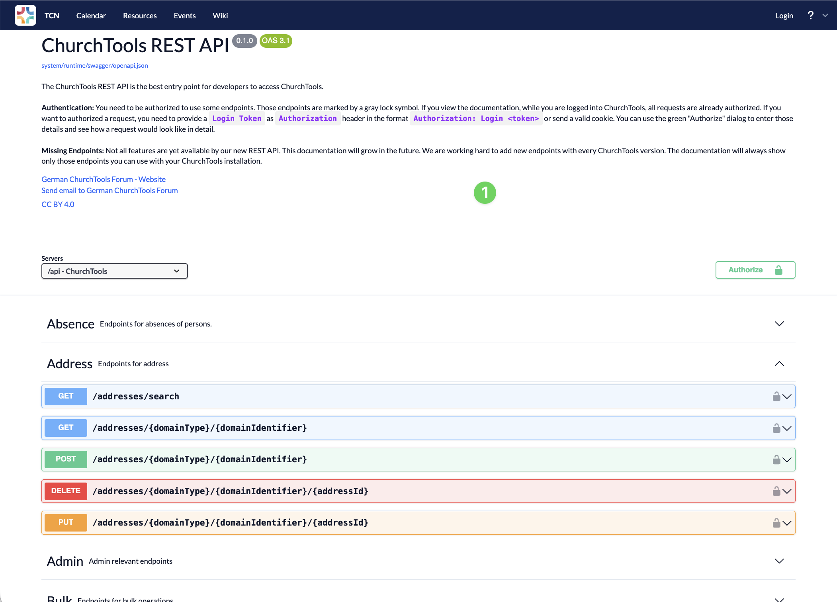837x602 pixels.
Task: Expand the GET /addresses/search chevron
Action: click(x=787, y=397)
